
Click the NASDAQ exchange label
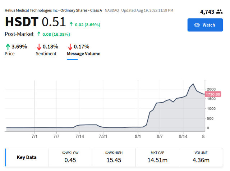(112, 10)
